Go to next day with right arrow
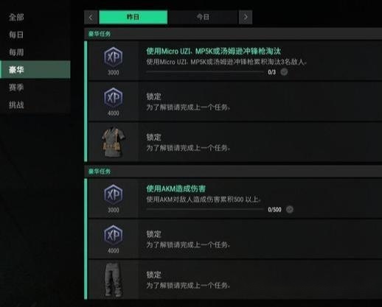This screenshot has width=382, height=307. click(x=246, y=17)
